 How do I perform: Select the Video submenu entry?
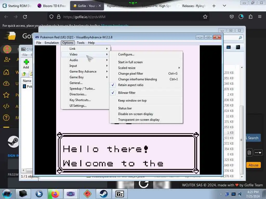pos(85,54)
